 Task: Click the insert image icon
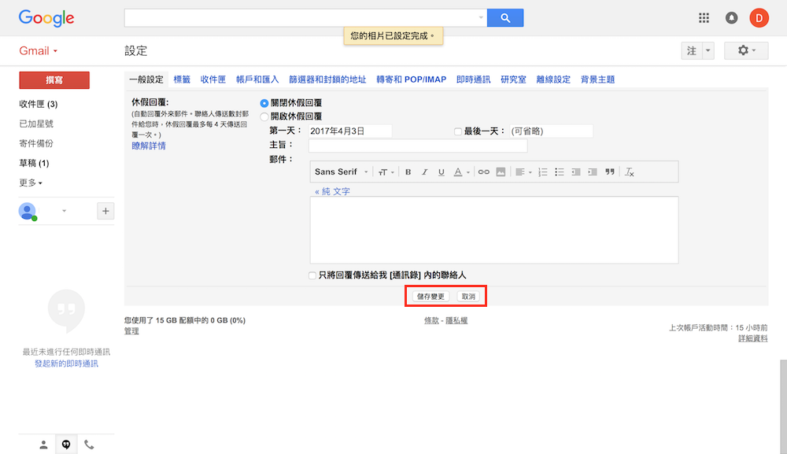(x=501, y=172)
